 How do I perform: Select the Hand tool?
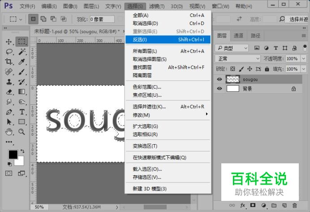[9, 132]
